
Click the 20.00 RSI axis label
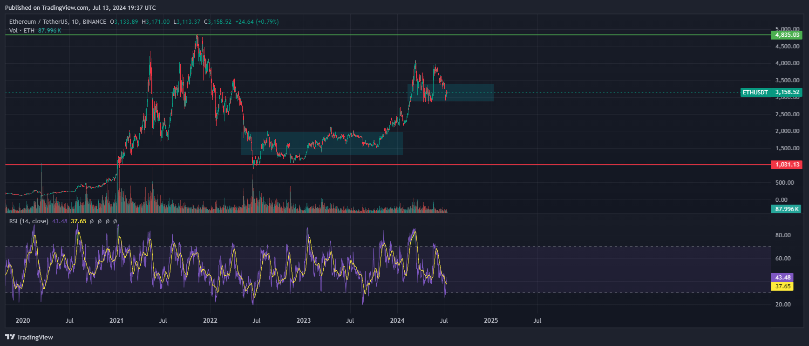pos(783,305)
